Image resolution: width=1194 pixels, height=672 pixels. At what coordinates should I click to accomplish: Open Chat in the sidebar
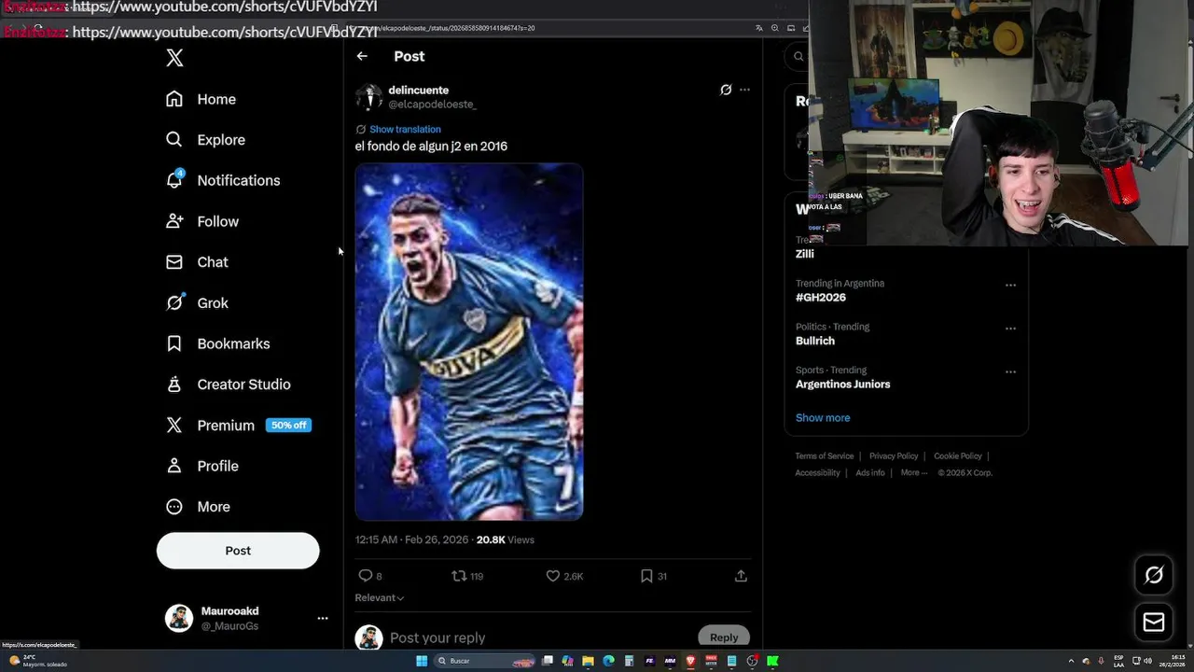click(x=197, y=262)
